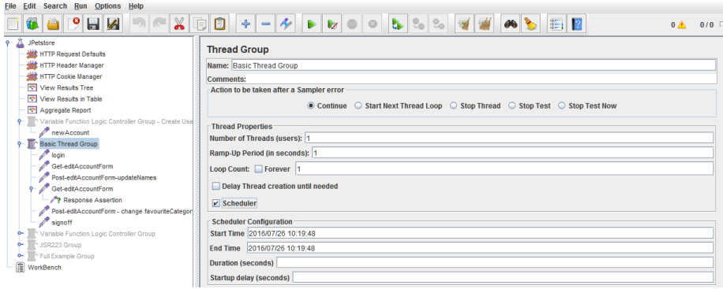Select the newAccount sampler

(x=70, y=132)
